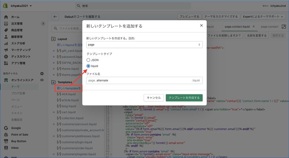The height and width of the screenshot is (158, 289).
Task: Select the liquid template type radio
Action: [88, 66]
